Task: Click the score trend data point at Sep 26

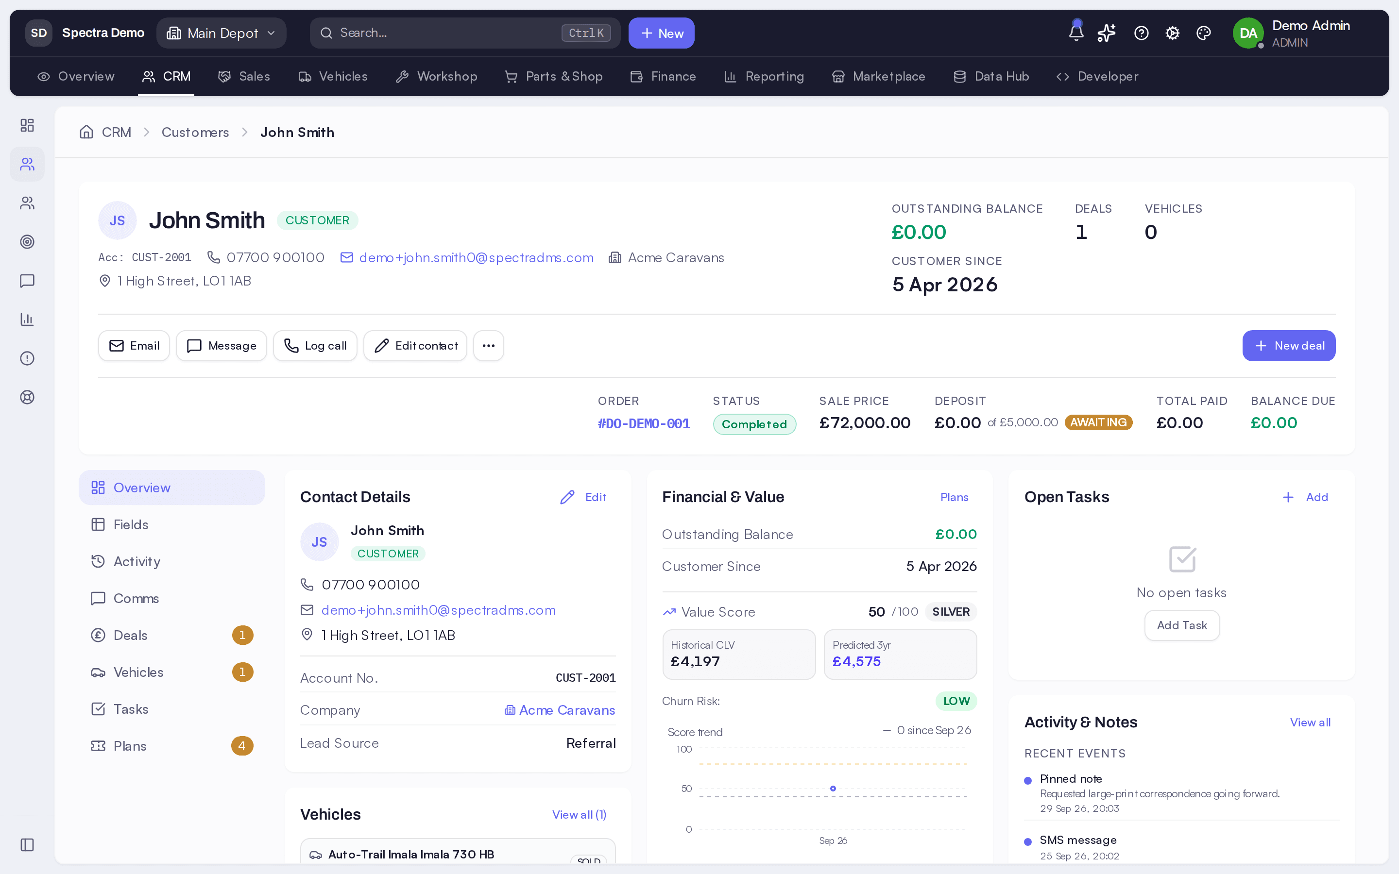Action: (x=833, y=789)
